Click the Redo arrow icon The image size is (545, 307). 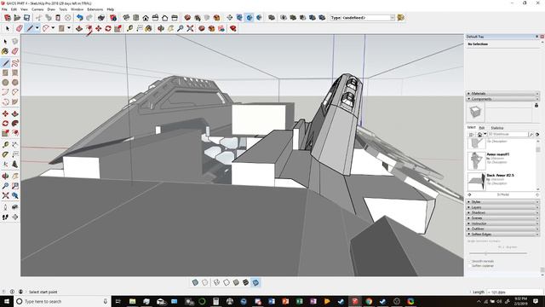[89, 17]
